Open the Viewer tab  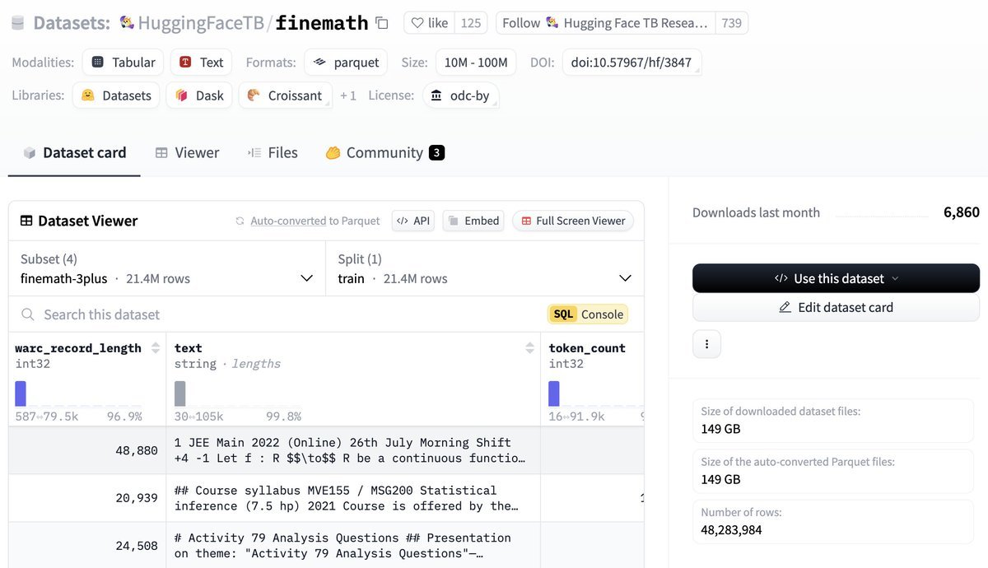tap(187, 153)
